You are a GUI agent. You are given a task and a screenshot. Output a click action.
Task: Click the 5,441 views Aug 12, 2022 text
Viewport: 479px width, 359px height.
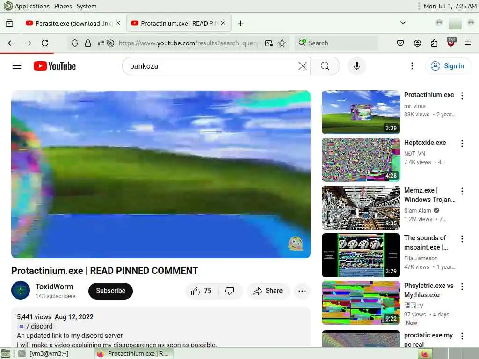coord(55,317)
